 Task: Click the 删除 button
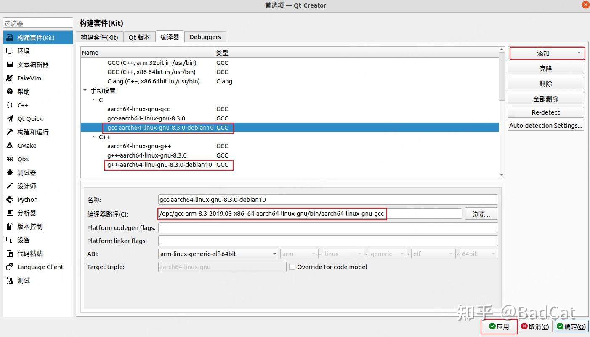click(546, 83)
